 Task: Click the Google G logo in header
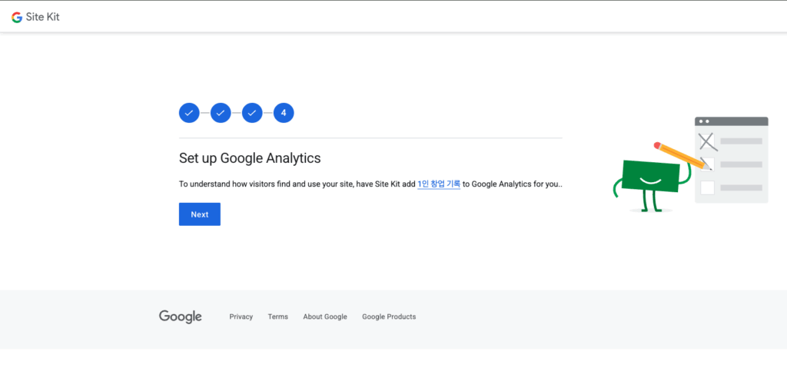pos(17,17)
